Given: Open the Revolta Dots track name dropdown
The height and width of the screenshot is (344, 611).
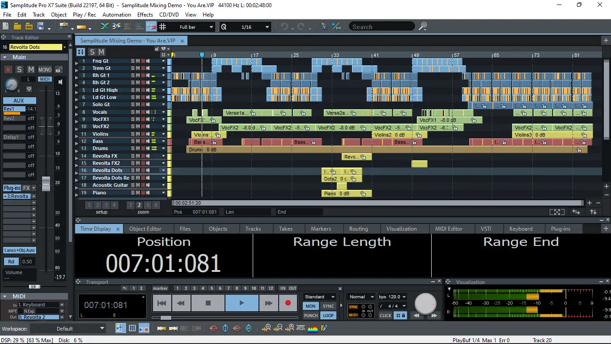Looking at the screenshot, I should click(64, 47).
